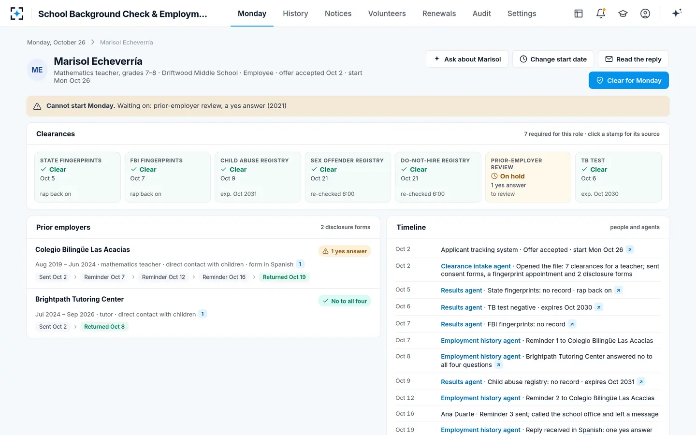Open the Volunteers tab
The image size is (696, 435).
point(387,14)
